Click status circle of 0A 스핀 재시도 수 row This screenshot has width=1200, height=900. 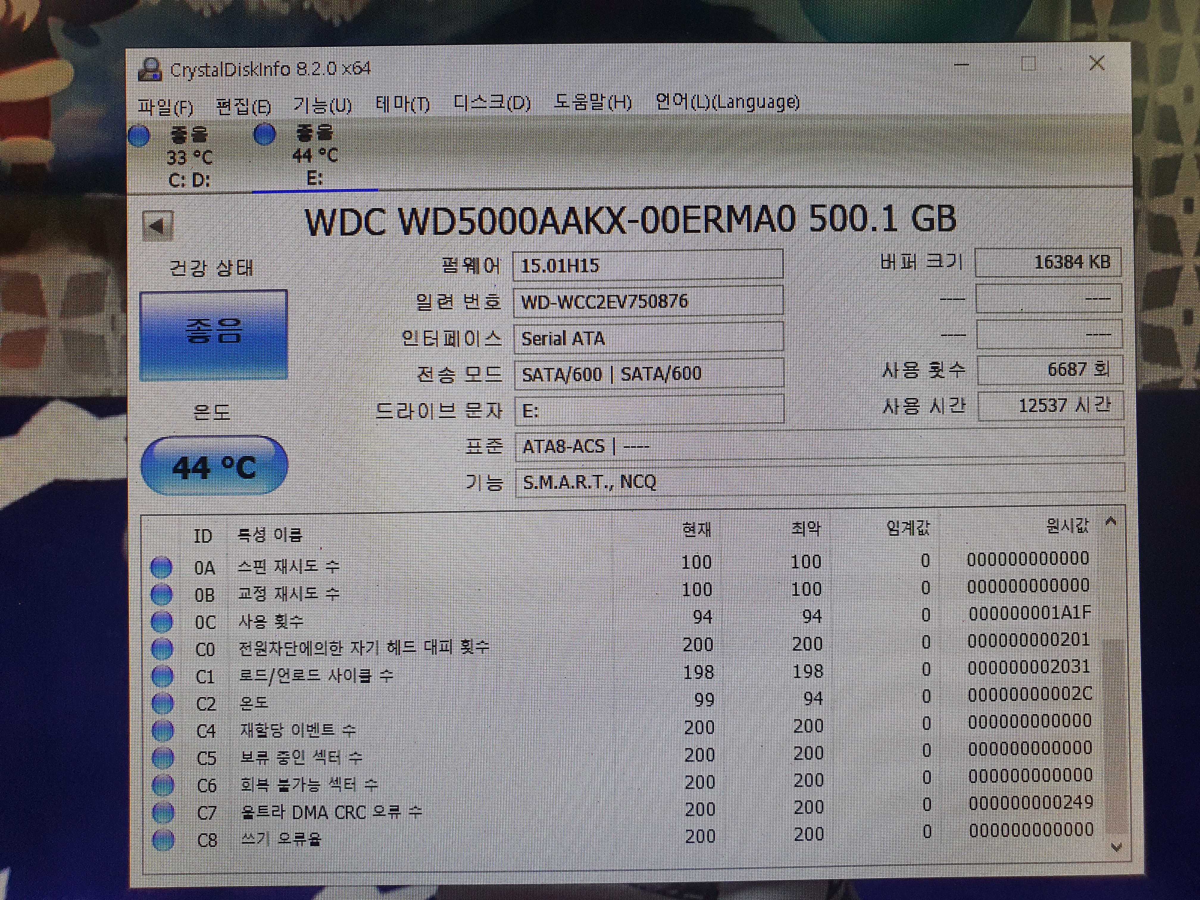click(x=161, y=567)
